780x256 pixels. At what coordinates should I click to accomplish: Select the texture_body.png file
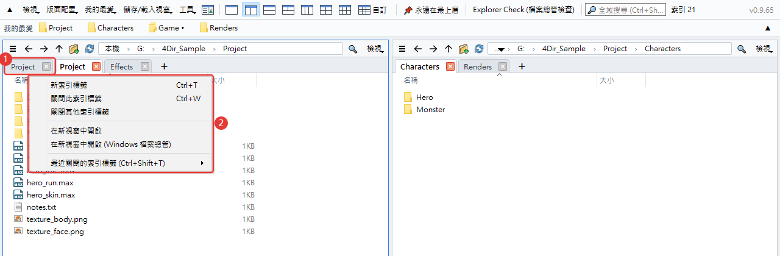(x=57, y=219)
